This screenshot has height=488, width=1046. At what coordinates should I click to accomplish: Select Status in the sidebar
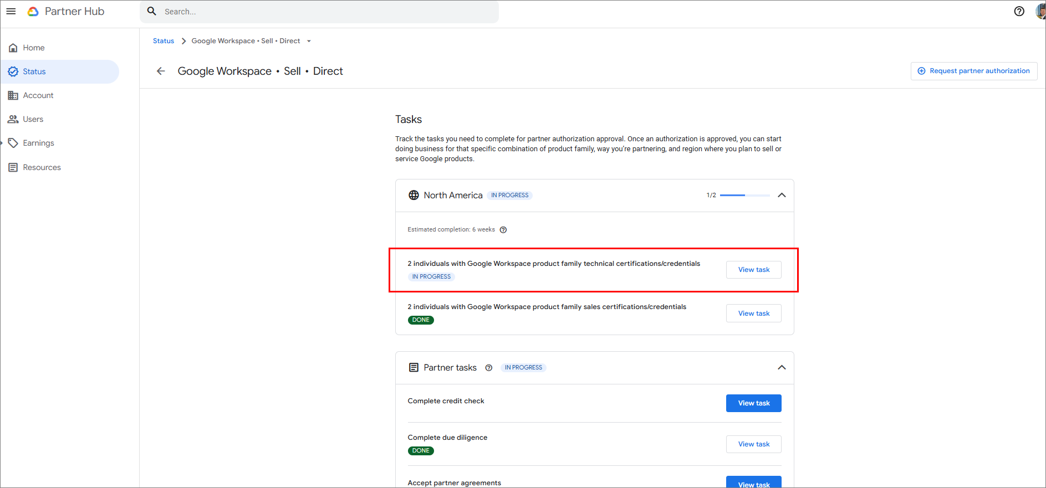click(x=59, y=71)
